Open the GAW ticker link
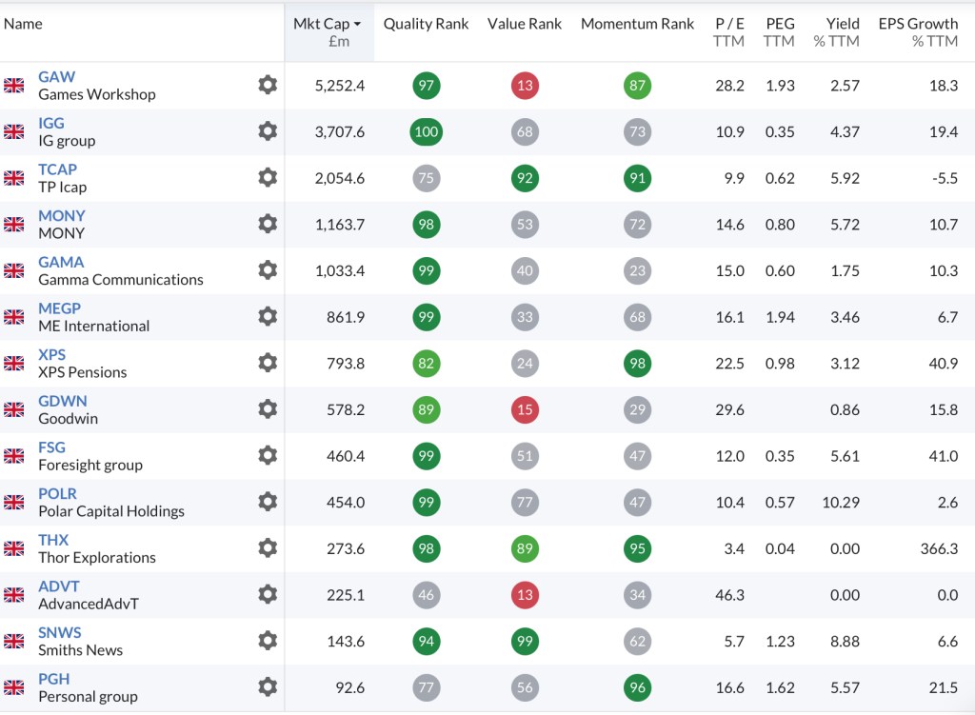Viewport: 975px width, 715px height. [56, 76]
